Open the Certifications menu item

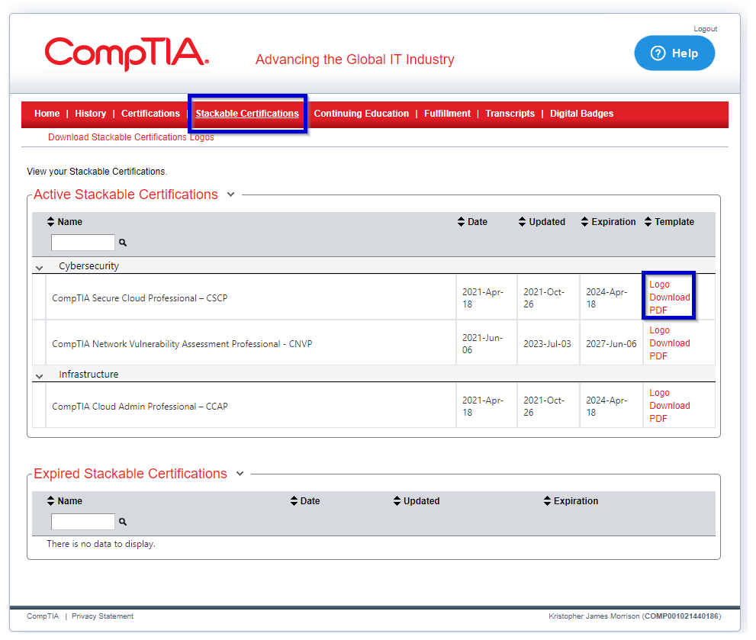(x=150, y=114)
